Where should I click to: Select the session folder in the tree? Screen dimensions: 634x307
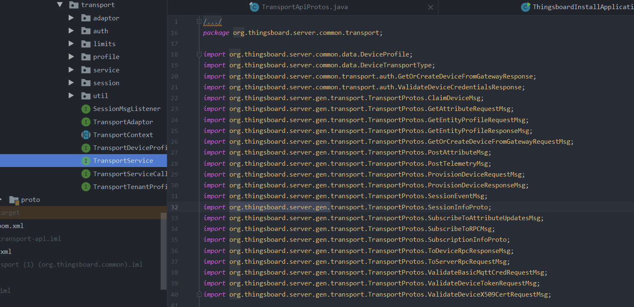[x=106, y=83]
